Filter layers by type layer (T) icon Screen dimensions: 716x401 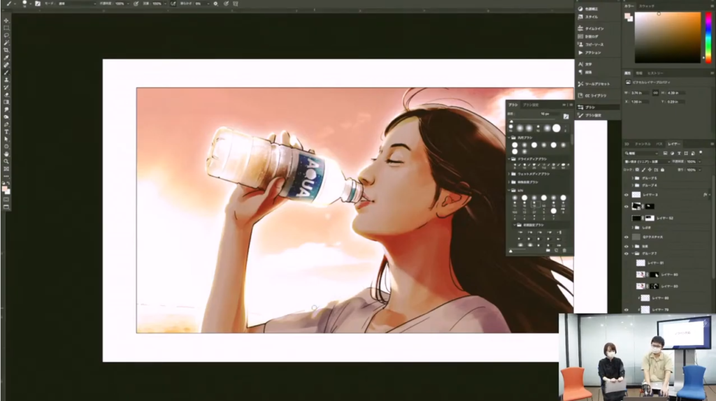pyautogui.click(x=679, y=153)
